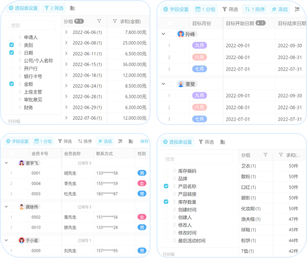Open the 2 筛选 filter menu
This screenshot has width=307, height=258.
point(53,8)
